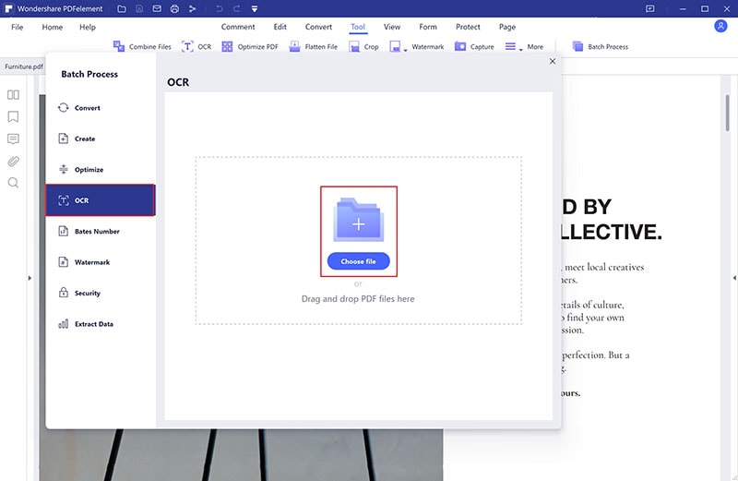Switch to the Comment tab
Image resolution: width=738 pixels, height=481 pixels.
238,27
